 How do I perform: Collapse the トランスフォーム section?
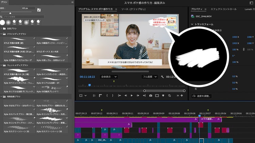click(x=192, y=24)
